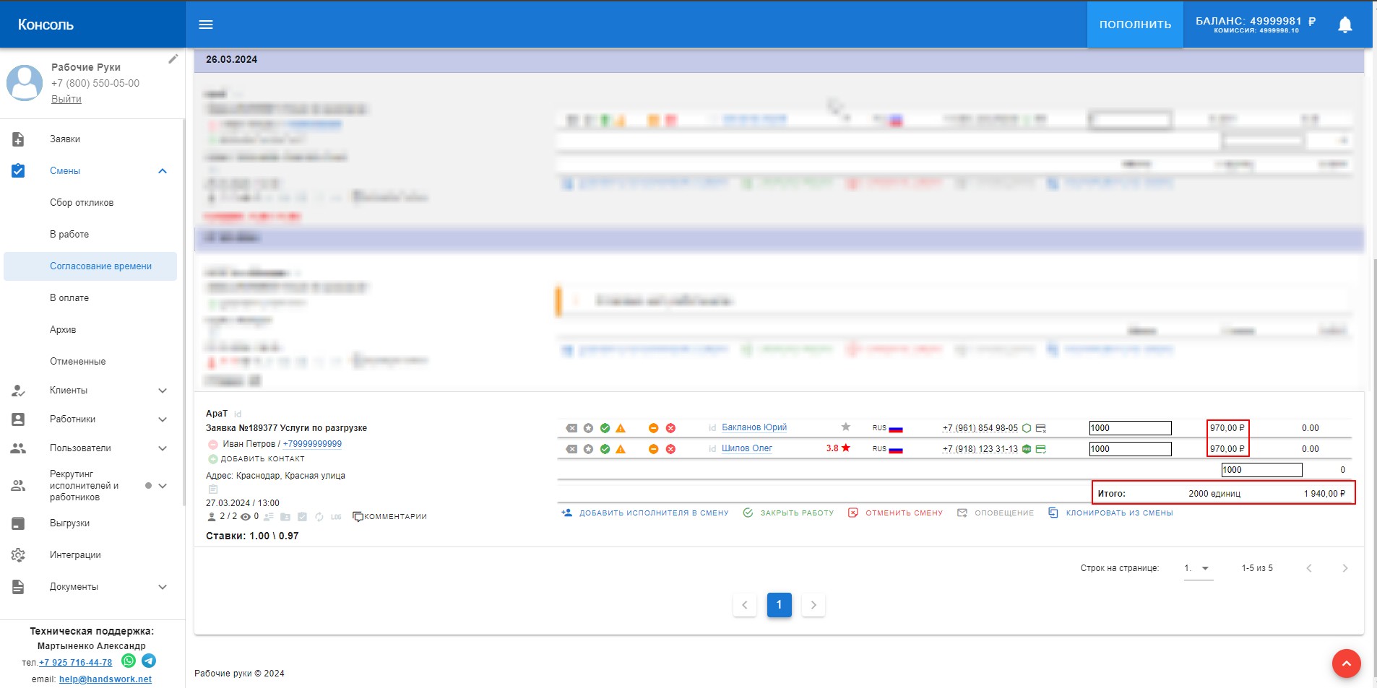This screenshot has height=688, width=1377.
Task: Expand the Документы menu section
Action: [163, 587]
